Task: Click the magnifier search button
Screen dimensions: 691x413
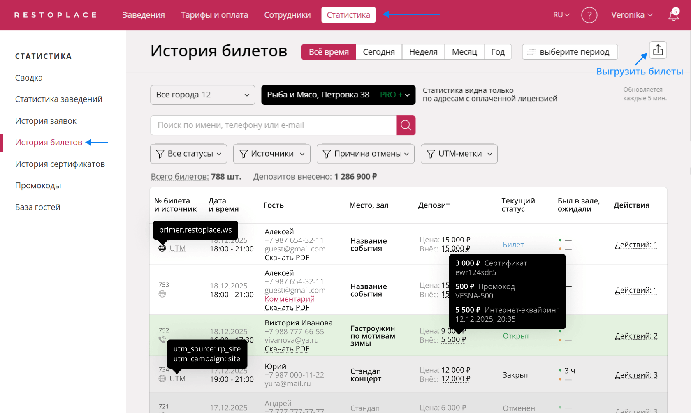Action: click(x=406, y=125)
